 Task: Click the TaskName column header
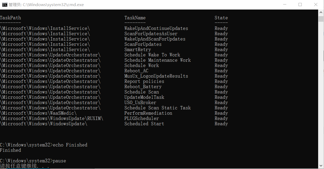(135, 18)
